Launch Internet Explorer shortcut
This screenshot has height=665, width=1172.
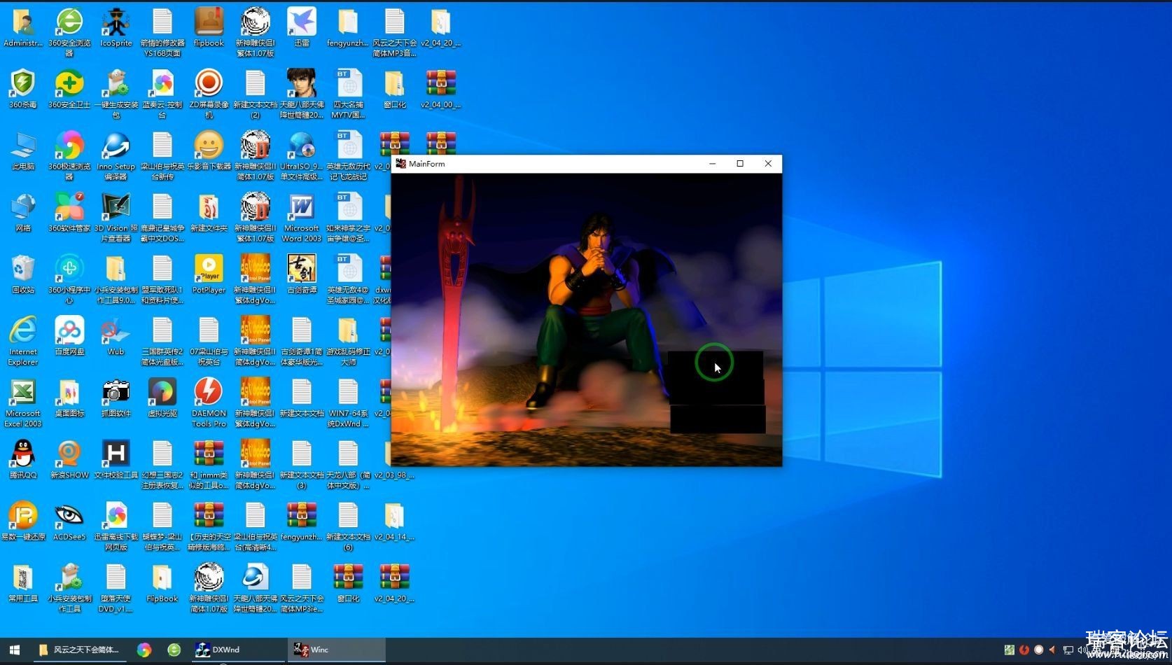pyautogui.click(x=23, y=342)
